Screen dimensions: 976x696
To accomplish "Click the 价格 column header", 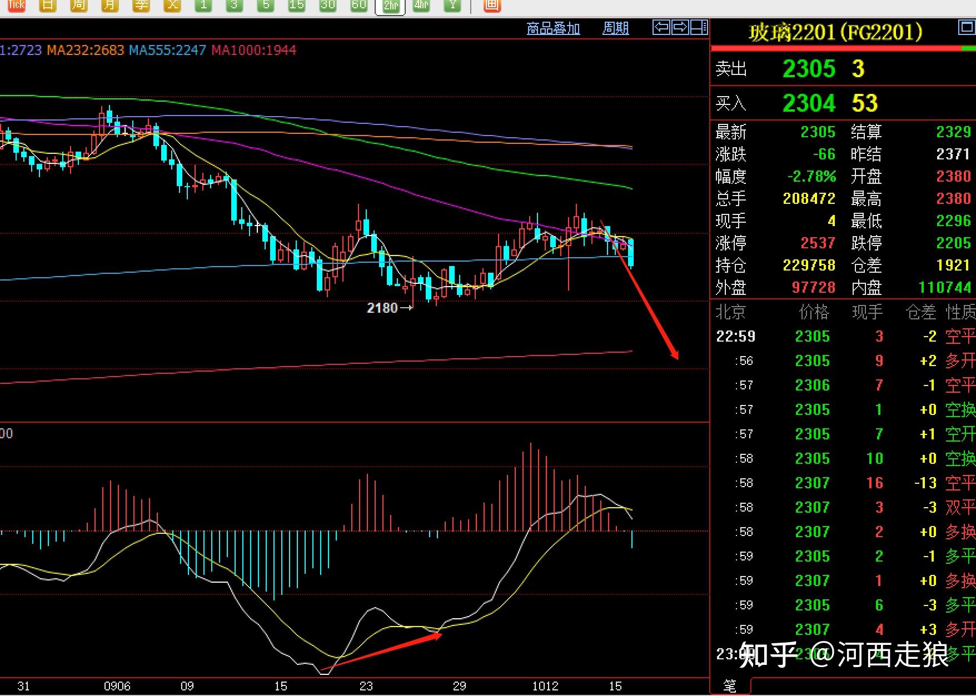I will coord(814,312).
